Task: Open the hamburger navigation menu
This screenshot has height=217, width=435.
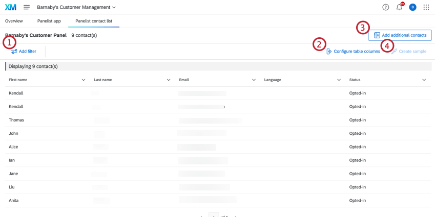Action: click(x=27, y=8)
